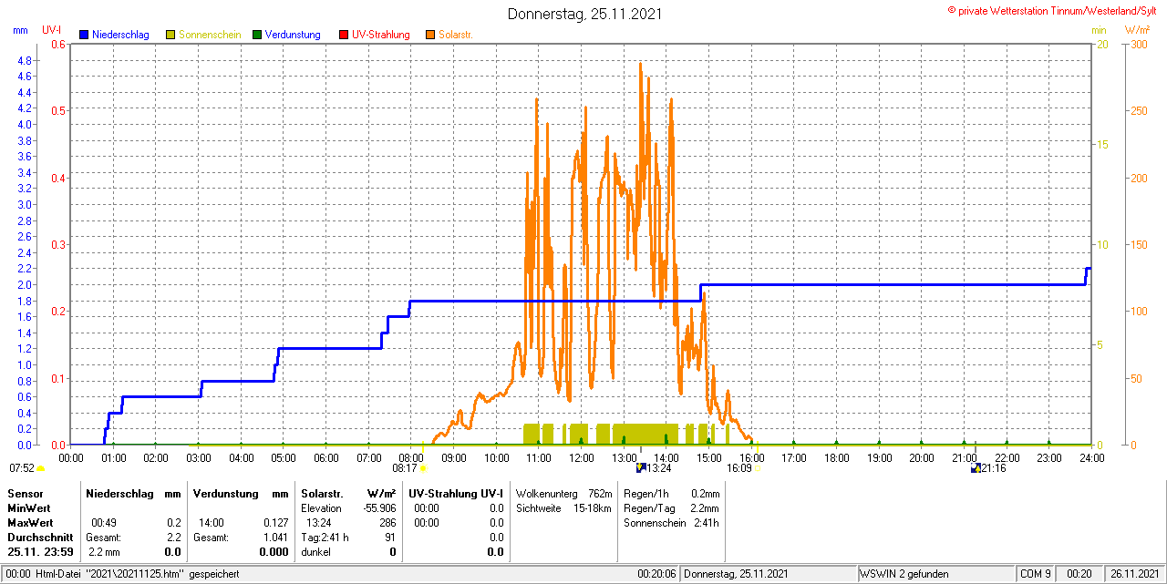1167x584 pixels.
Task: Click the Regen/1h 0.2mm reading
Action: coord(671,493)
